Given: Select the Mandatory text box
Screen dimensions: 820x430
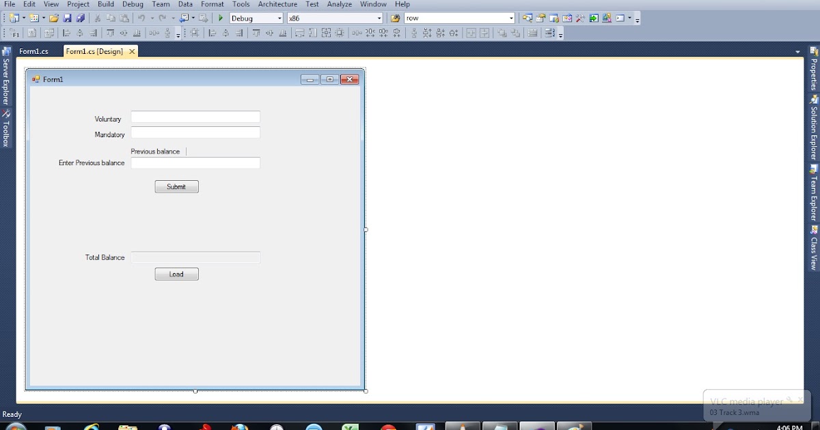Looking at the screenshot, I should pos(195,132).
